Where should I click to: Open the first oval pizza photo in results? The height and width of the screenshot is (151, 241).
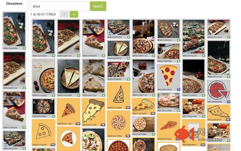click(43, 38)
